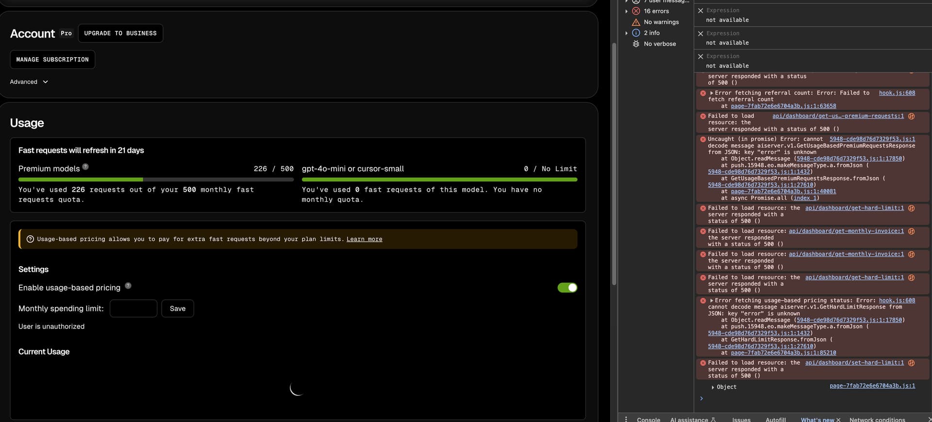This screenshot has width=932, height=422.
Task: Click the red error icon on the Uncaught (in promise) row
Action: (703, 139)
